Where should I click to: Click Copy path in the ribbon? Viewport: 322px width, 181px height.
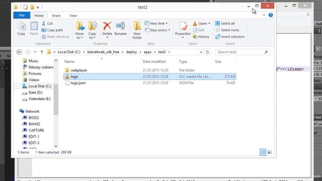click(52, 30)
